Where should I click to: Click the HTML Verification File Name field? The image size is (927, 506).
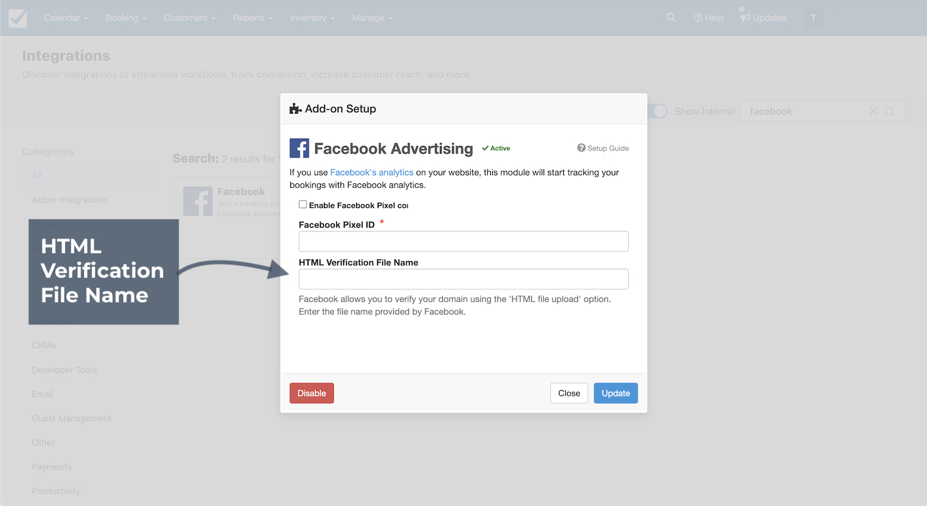(464, 279)
